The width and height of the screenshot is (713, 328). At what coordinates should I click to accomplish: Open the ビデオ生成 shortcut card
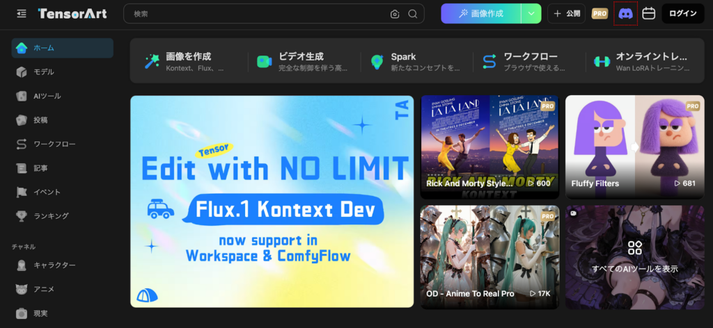coord(304,62)
